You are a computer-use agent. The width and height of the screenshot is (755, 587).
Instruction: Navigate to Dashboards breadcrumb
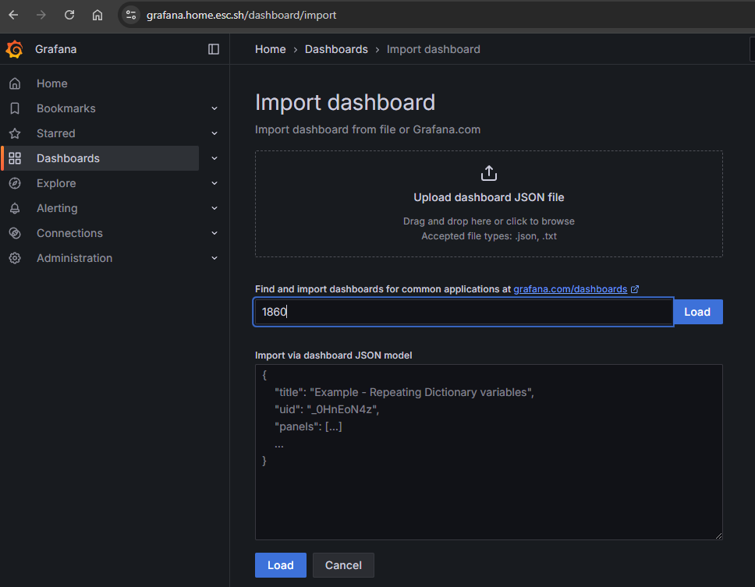coord(336,49)
